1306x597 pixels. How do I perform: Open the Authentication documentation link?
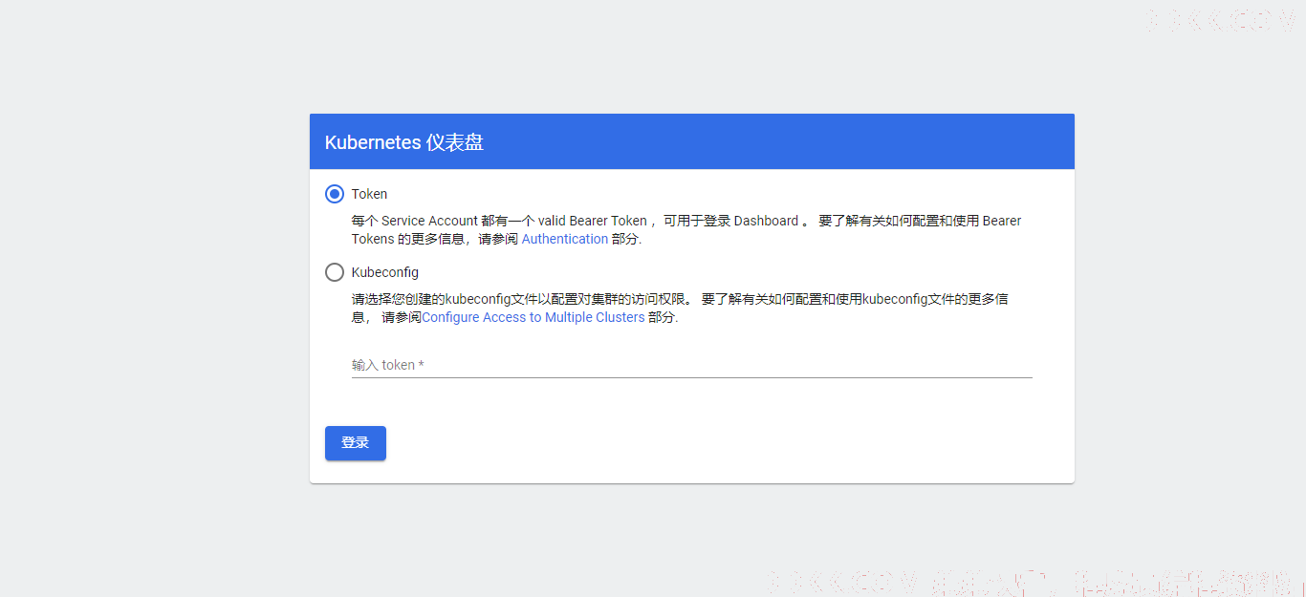point(565,239)
